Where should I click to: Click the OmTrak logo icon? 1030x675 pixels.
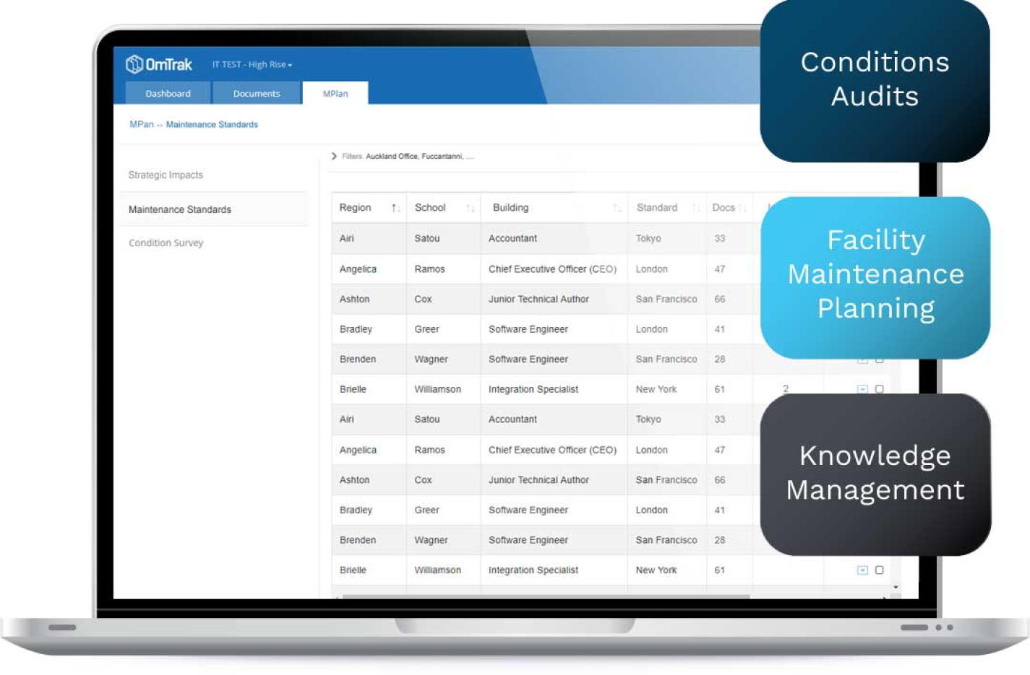[x=134, y=64]
